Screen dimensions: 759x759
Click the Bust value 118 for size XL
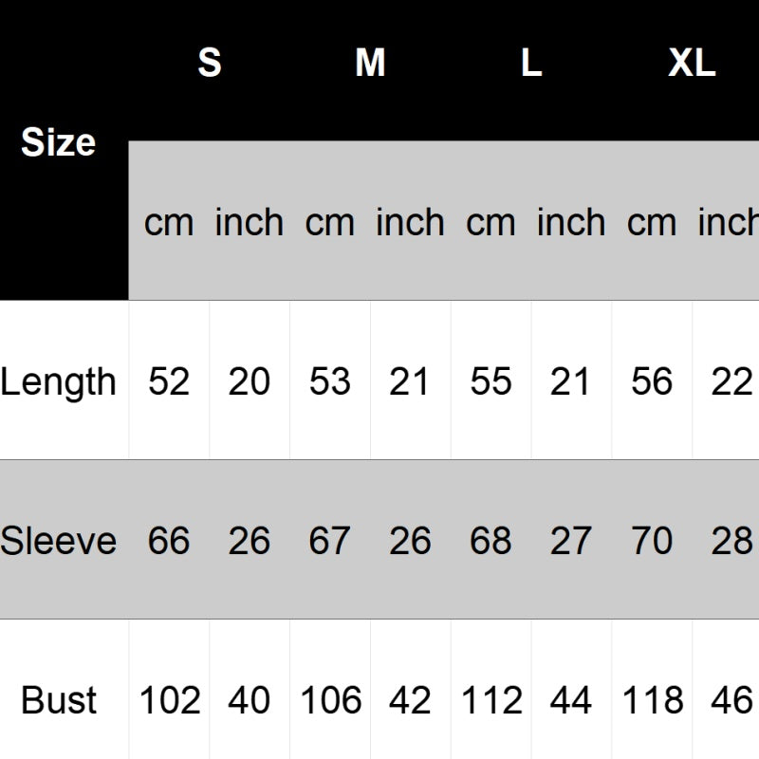(x=653, y=701)
